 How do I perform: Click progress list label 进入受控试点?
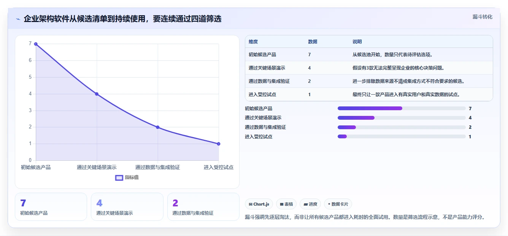tap(259, 136)
